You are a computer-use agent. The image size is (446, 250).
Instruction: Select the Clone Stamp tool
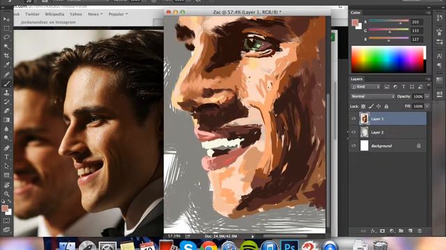[x=6, y=92]
